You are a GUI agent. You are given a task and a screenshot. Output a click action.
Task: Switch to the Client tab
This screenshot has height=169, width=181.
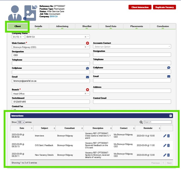(18, 26)
